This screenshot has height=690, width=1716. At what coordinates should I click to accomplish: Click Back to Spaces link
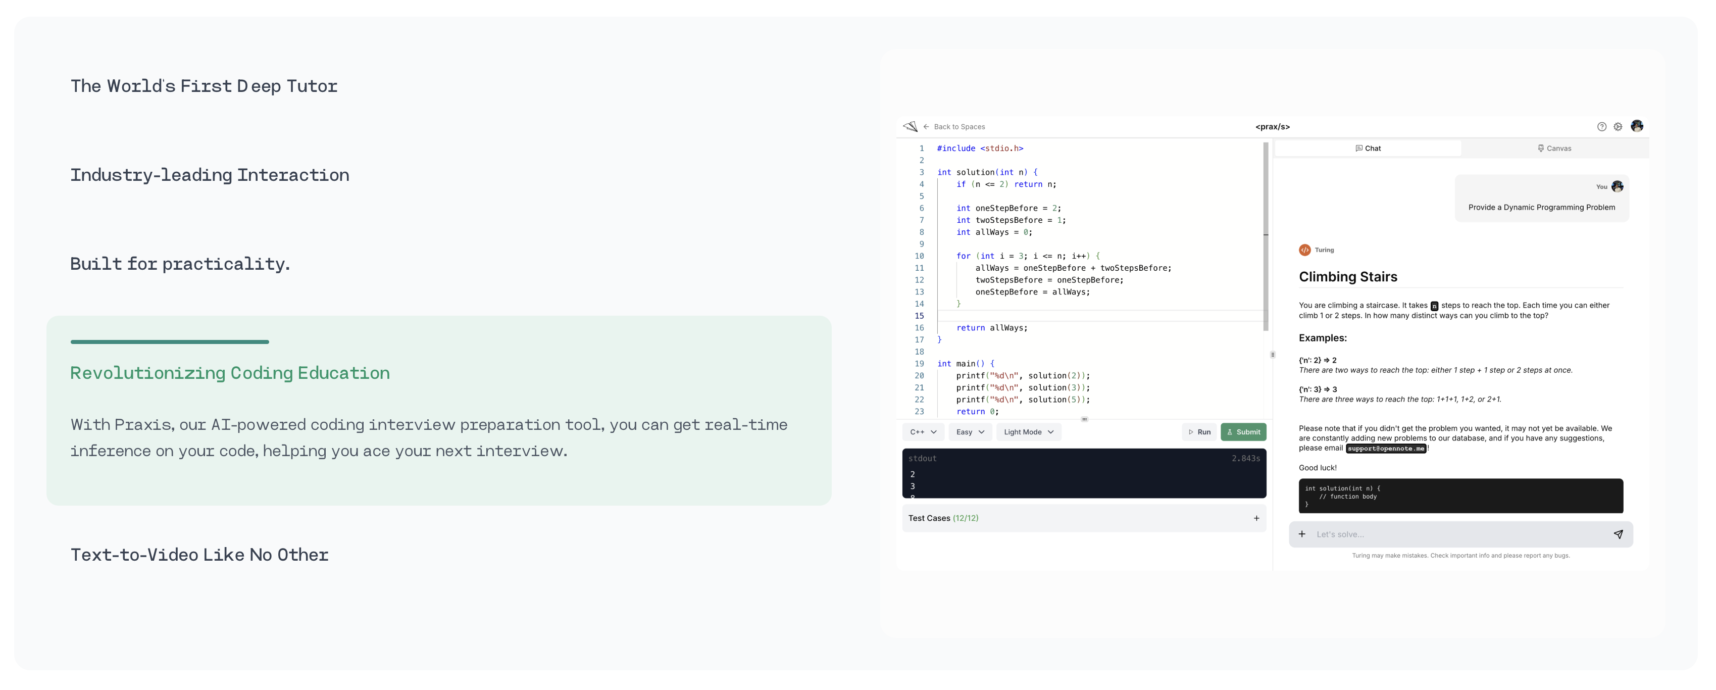point(958,127)
